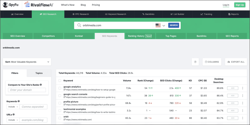Screen dimensions: 250x125
Task: Open the Keyword Research nav item
Action: click(115, 14)
